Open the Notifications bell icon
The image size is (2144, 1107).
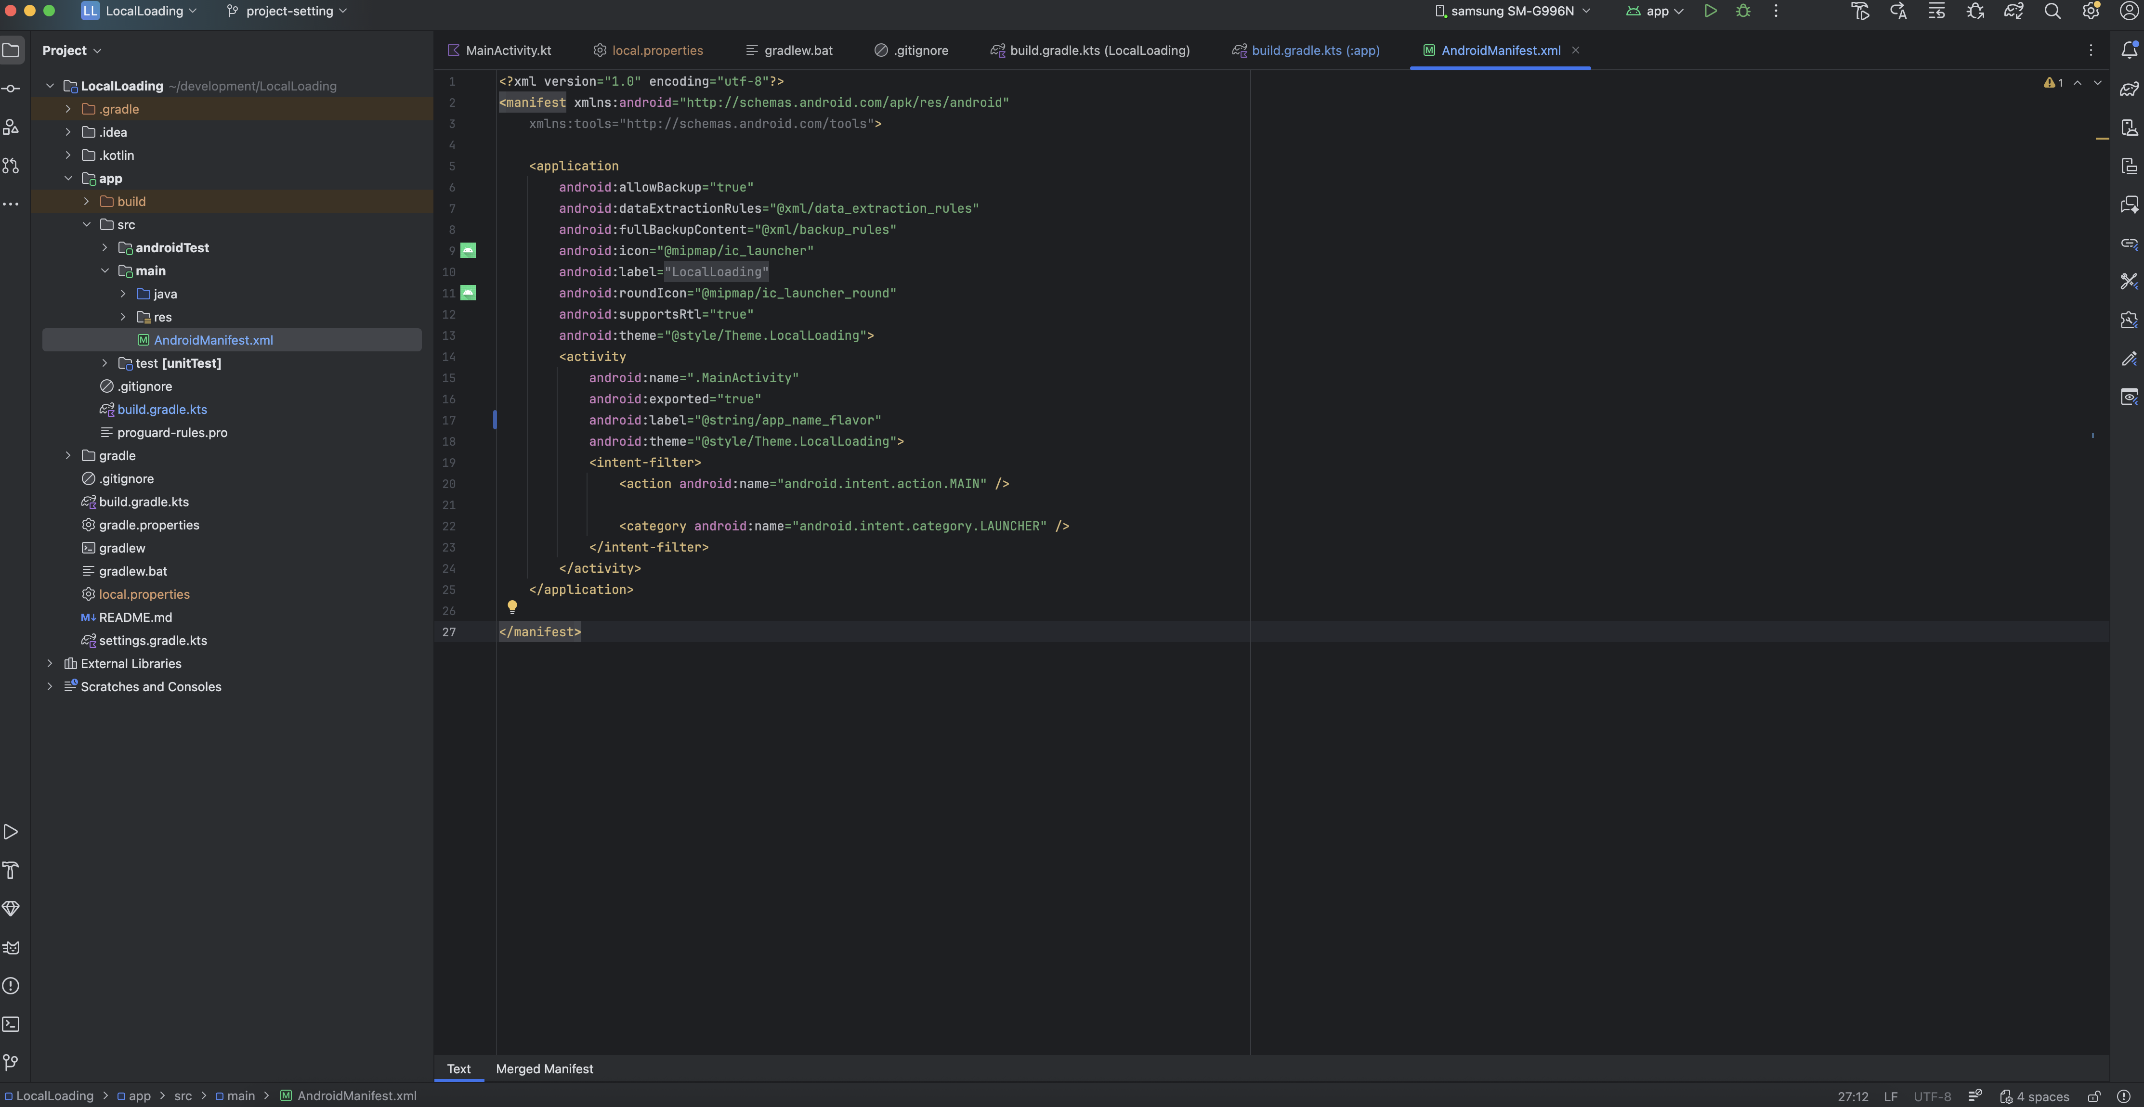pos(2129,50)
